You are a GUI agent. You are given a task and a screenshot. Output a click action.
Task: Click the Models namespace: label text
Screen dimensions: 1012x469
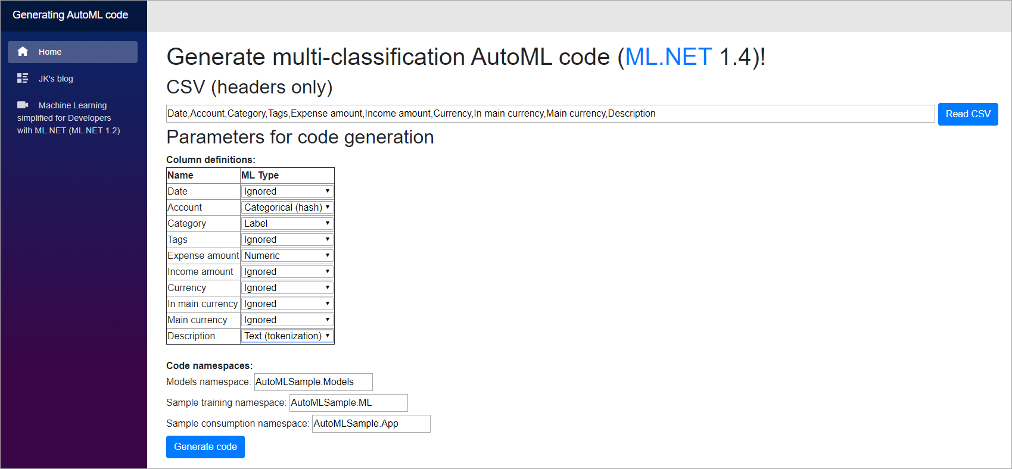click(x=208, y=382)
